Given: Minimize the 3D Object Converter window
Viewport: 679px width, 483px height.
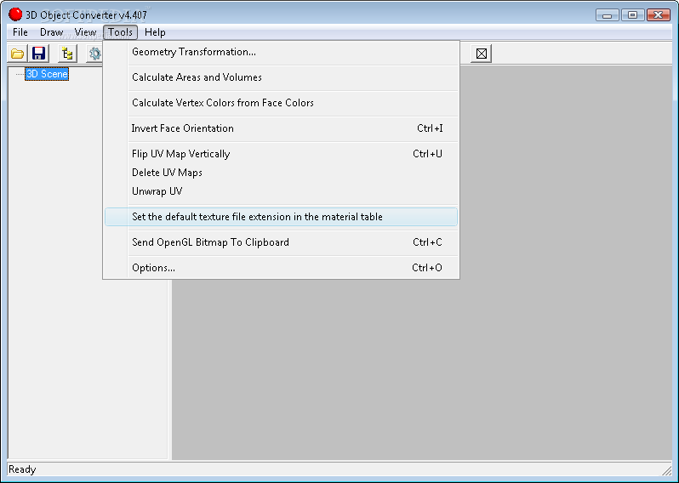Looking at the screenshot, I should (x=608, y=15).
